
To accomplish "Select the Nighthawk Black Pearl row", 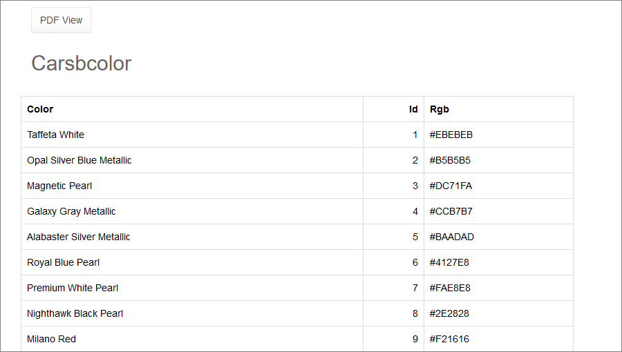I will pyautogui.click(x=75, y=313).
